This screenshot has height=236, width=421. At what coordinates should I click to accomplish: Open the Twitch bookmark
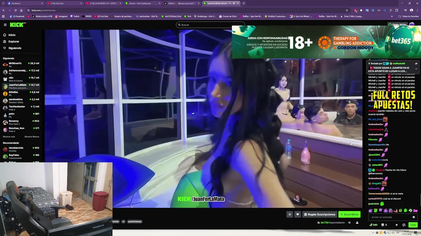(x=74, y=16)
